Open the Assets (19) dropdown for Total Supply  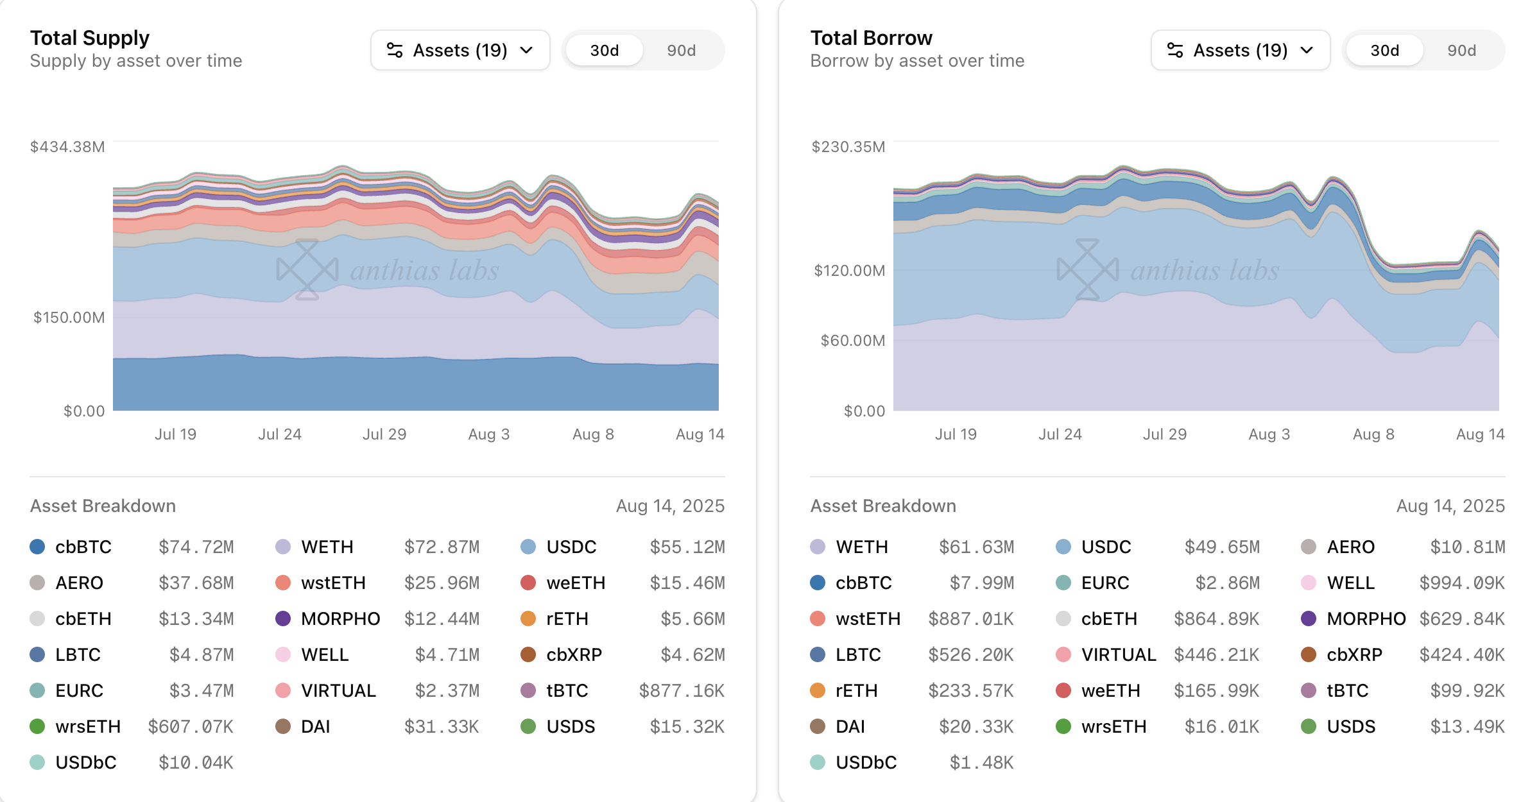pyautogui.click(x=460, y=50)
